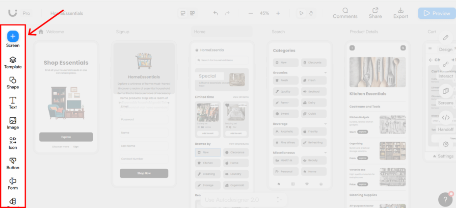The height and width of the screenshot is (208, 456).
Task: Collapse the Beverage category section
Action: pyautogui.click(x=326, y=123)
